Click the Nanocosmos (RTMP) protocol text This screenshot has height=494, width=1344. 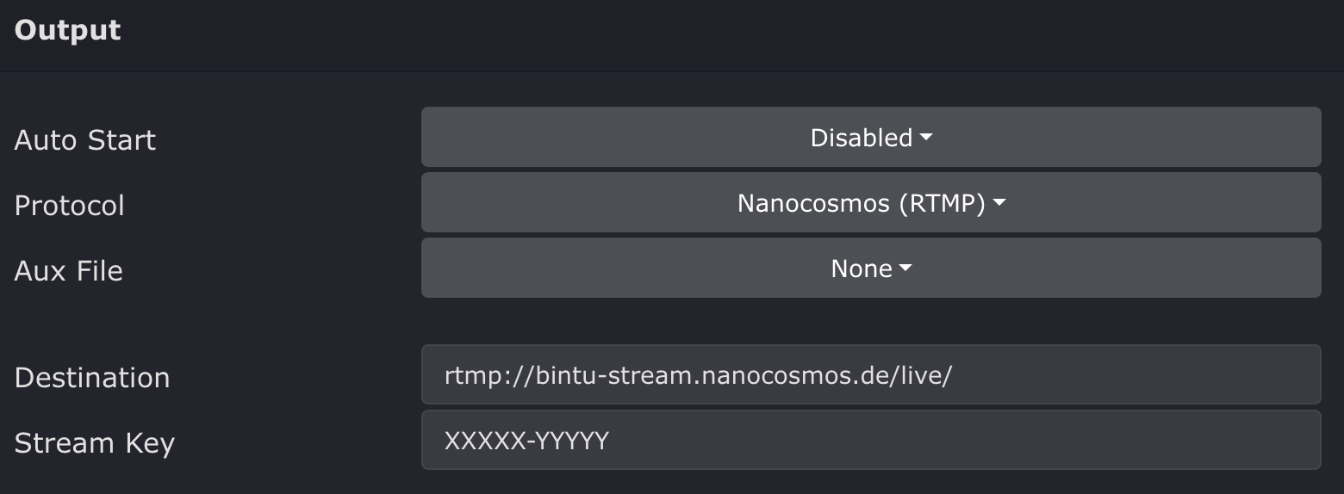861,203
